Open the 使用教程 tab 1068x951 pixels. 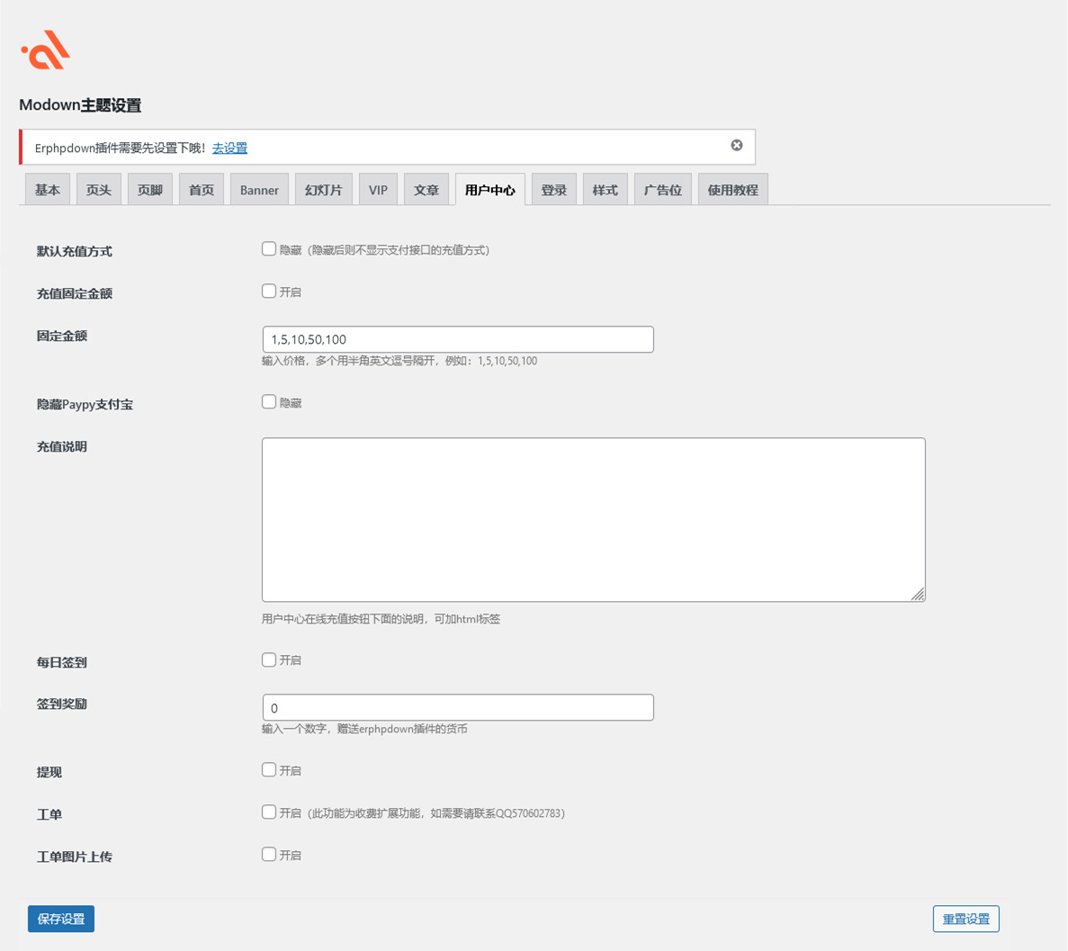point(732,190)
